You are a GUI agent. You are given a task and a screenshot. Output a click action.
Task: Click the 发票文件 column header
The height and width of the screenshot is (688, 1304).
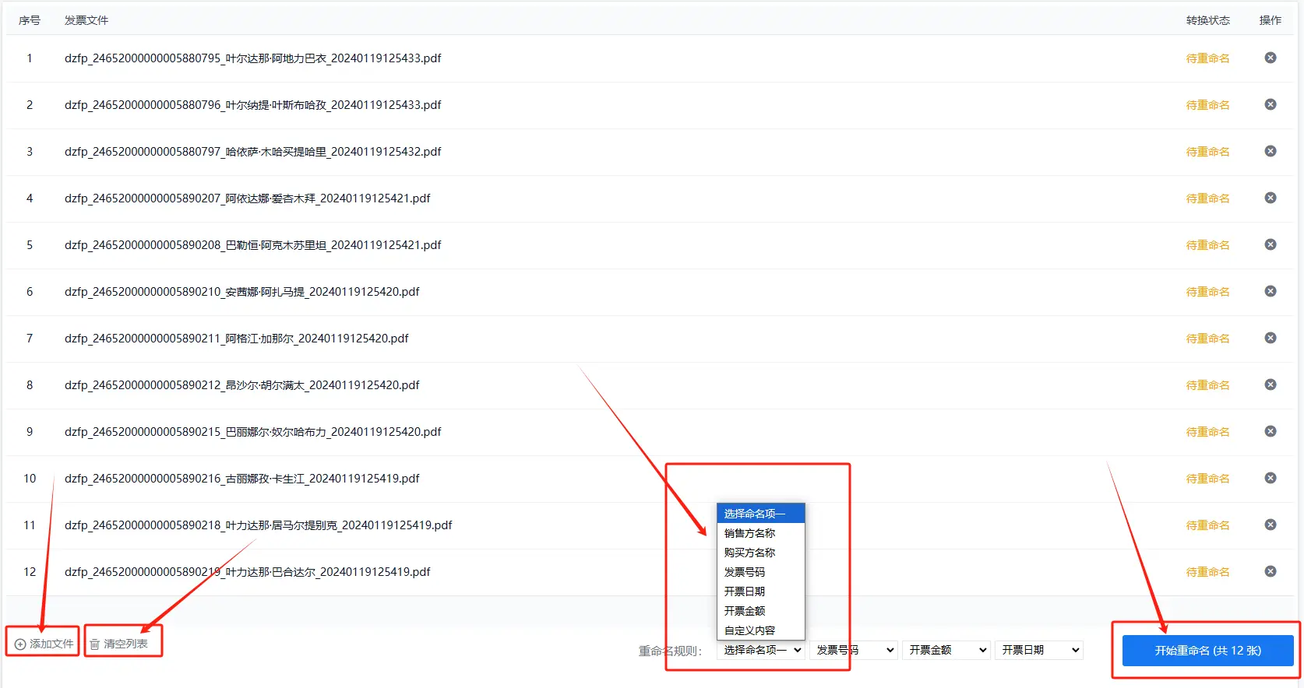[86, 20]
